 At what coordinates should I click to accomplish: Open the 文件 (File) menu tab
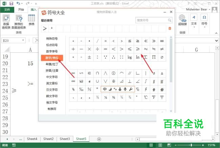7,9
